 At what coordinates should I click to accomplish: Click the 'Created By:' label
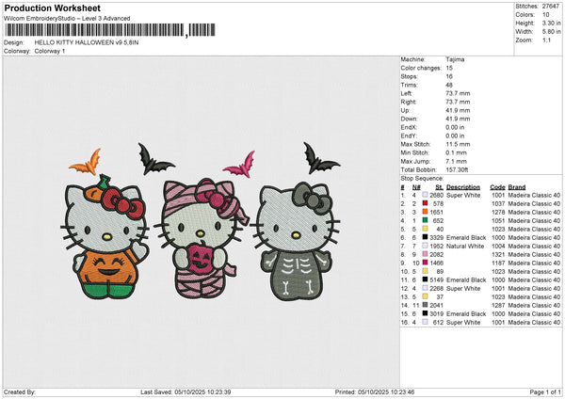[x=20, y=392]
